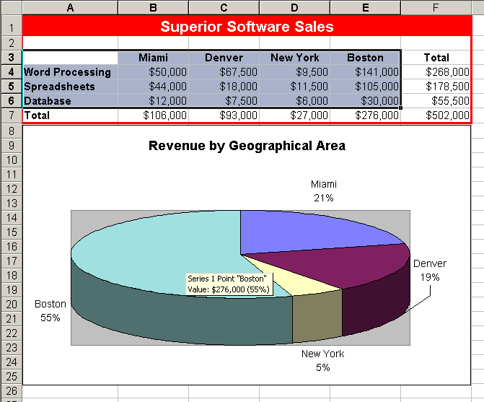Select column C header
Screen dimensions: 484x402
click(x=224, y=7)
